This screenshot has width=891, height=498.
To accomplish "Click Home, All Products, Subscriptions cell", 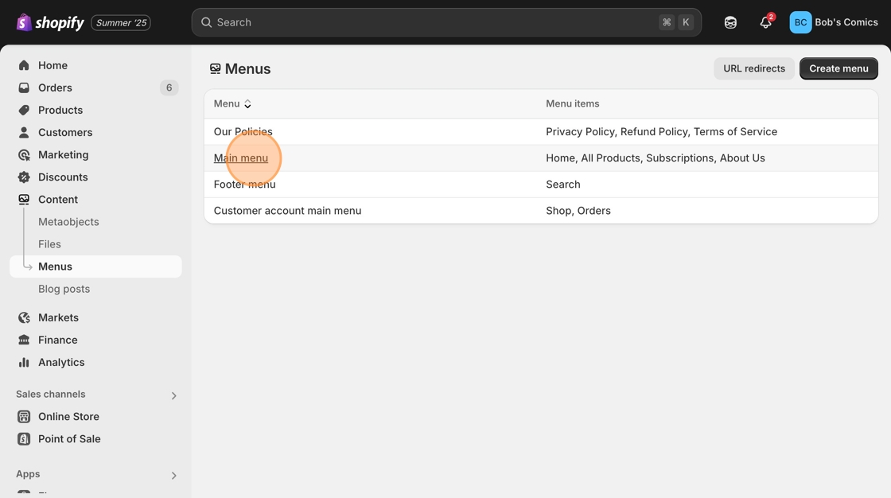I will click(x=656, y=158).
